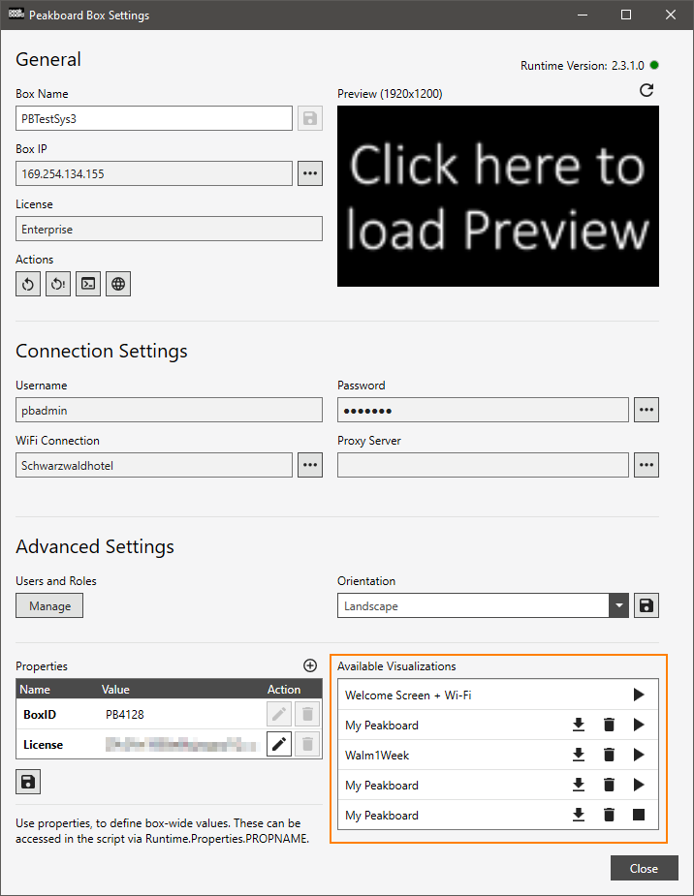Save properties with the disk icon below the table
The width and height of the screenshot is (694, 896).
(x=28, y=782)
